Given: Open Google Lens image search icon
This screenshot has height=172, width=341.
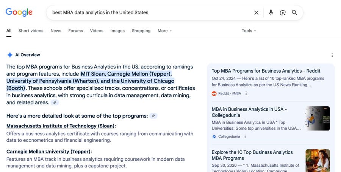Looking at the screenshot, I should [x=283, y=12].
